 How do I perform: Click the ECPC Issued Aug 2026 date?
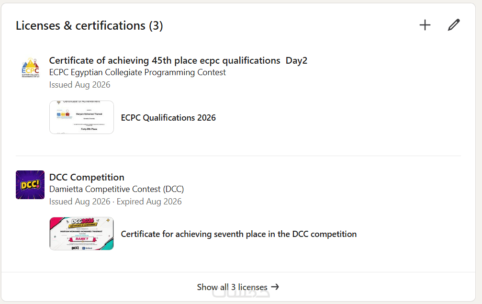coord(79,85)
